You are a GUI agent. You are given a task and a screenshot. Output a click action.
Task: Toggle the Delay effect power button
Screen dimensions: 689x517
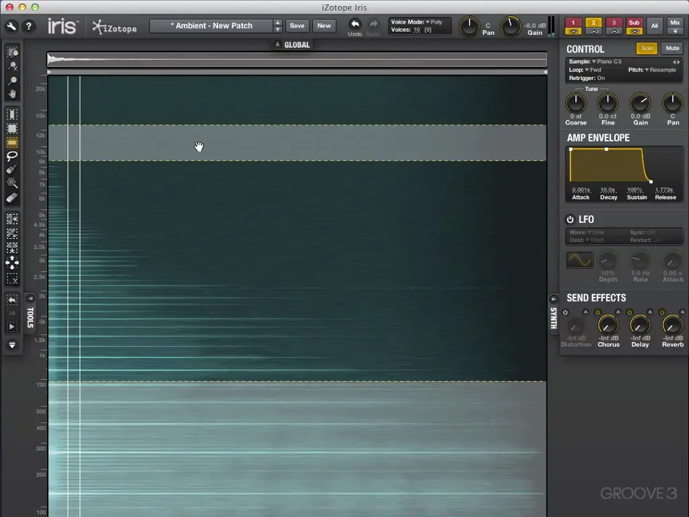(630, 312)
